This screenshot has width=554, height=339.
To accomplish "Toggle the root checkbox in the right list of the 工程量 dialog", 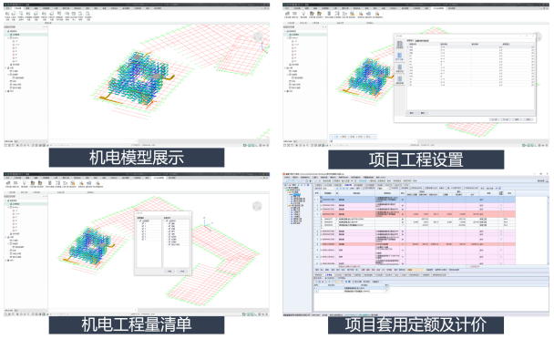I will pos(168,221).
